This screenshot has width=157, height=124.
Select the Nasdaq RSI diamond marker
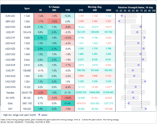133,92
